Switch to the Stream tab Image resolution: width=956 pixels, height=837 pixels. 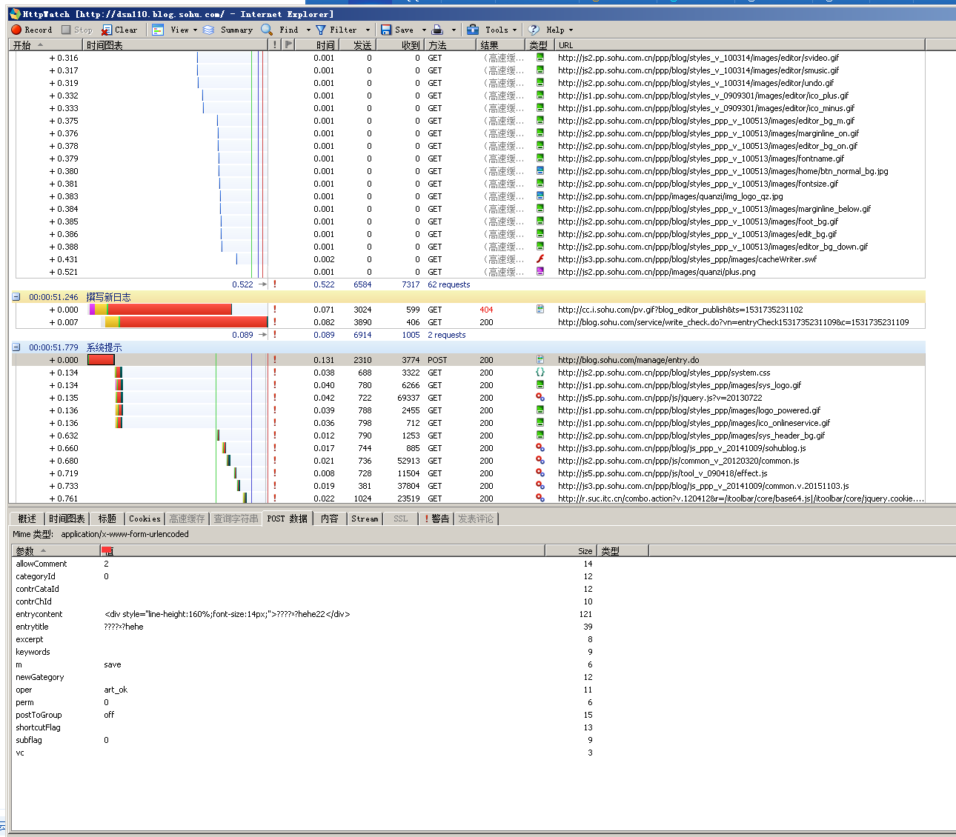pyautogui.click(x=365, y=518)
